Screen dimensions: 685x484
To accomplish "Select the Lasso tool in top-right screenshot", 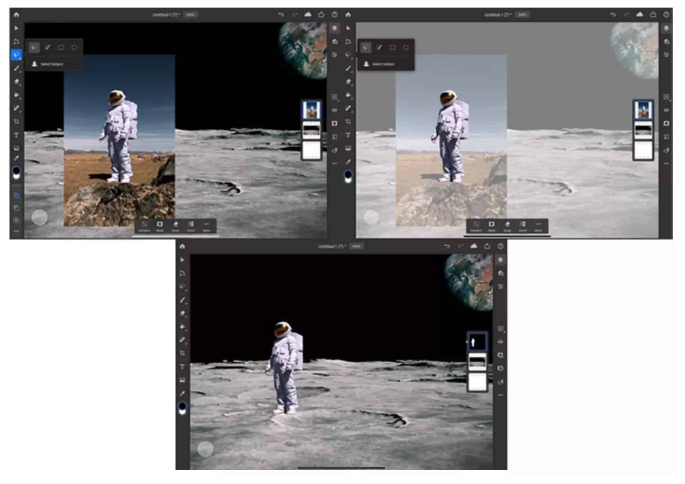I will tap(348, 55).
